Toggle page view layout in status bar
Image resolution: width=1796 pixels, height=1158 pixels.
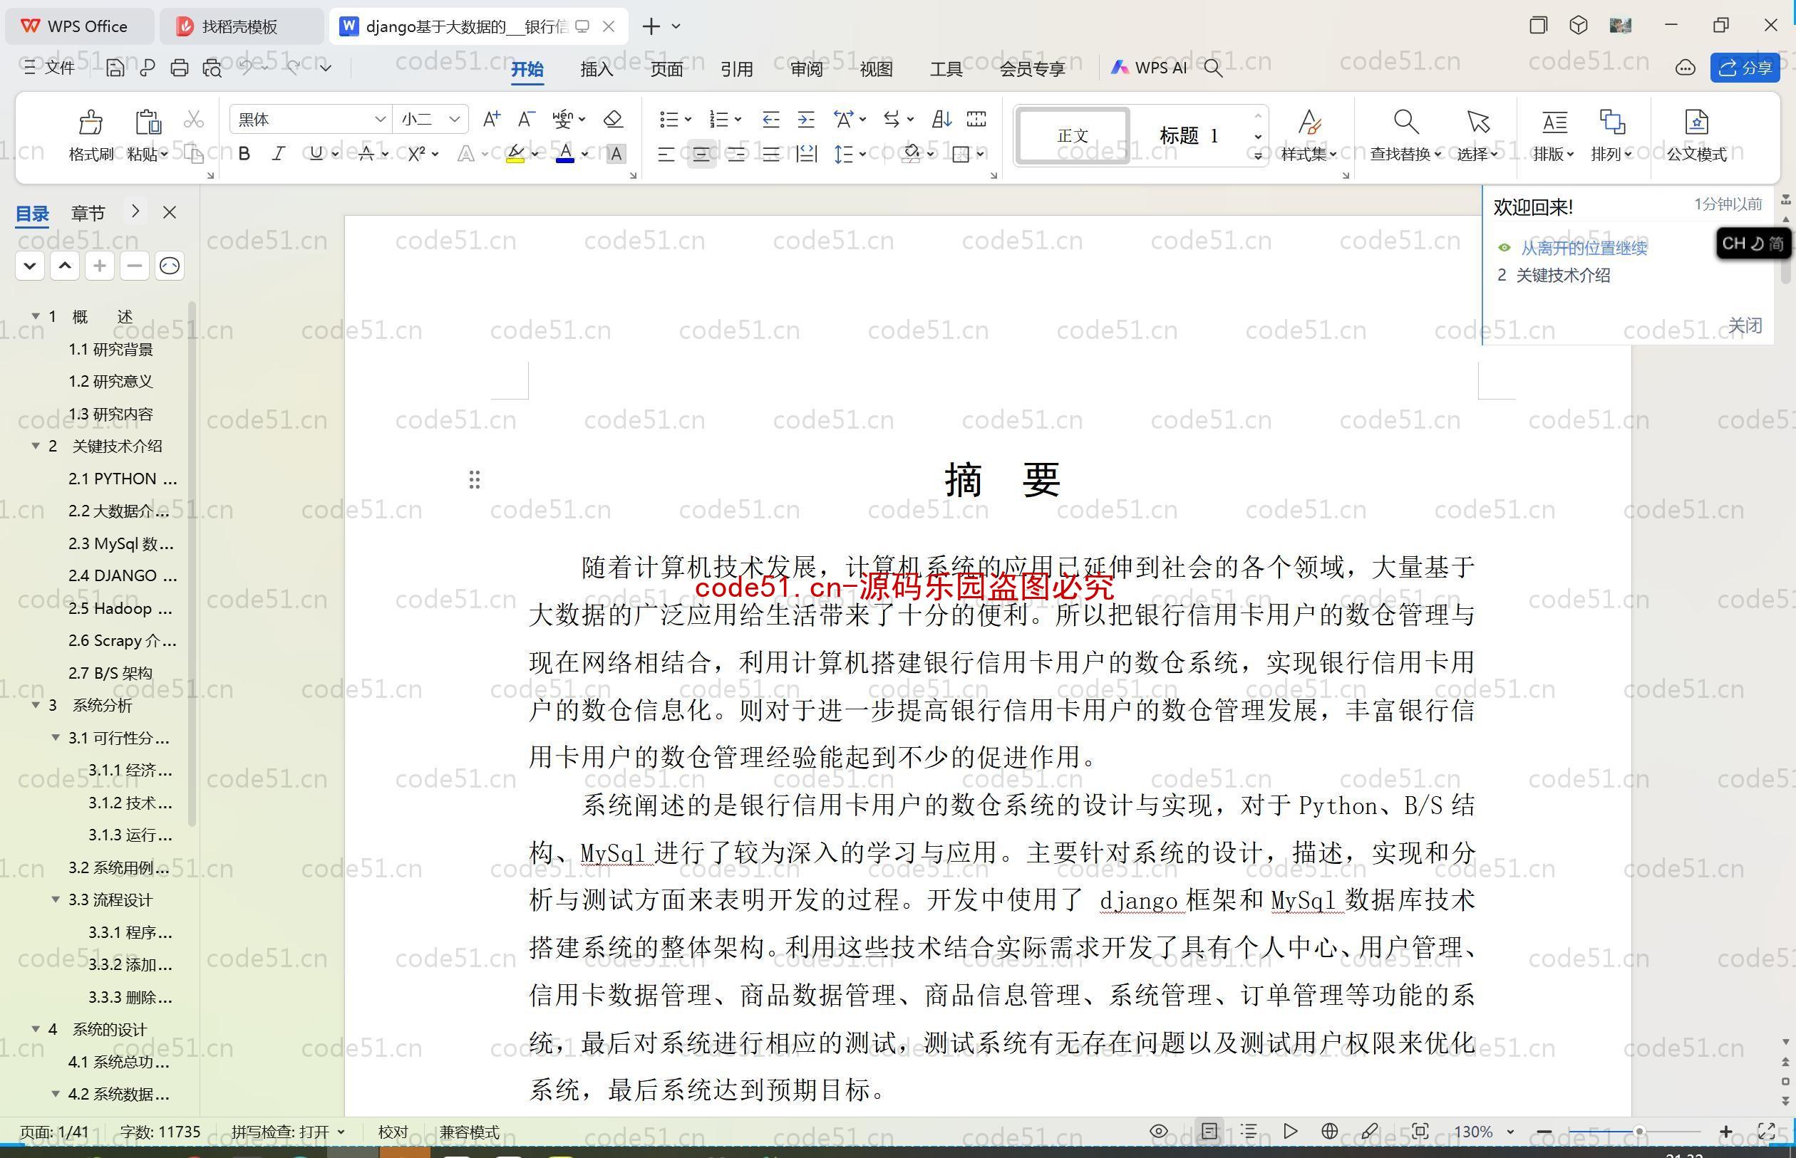[1209, 1131]
